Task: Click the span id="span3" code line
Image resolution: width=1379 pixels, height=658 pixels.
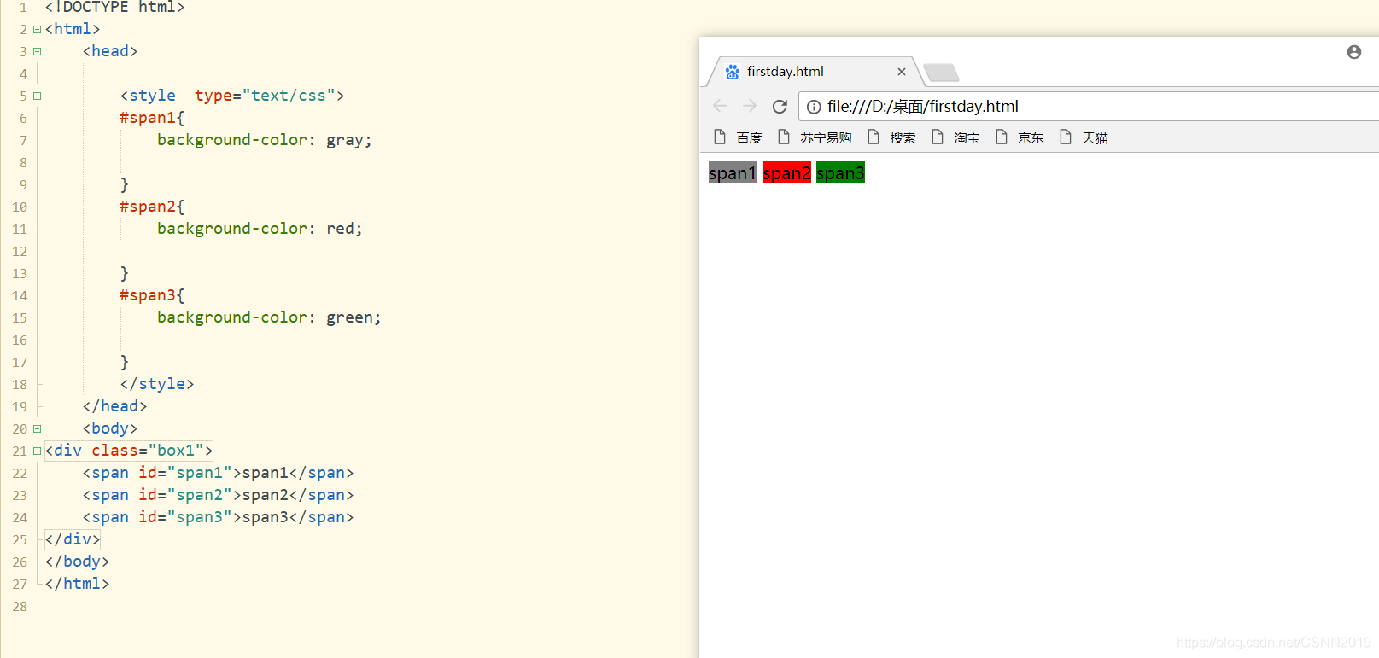Action: point(218,517)
